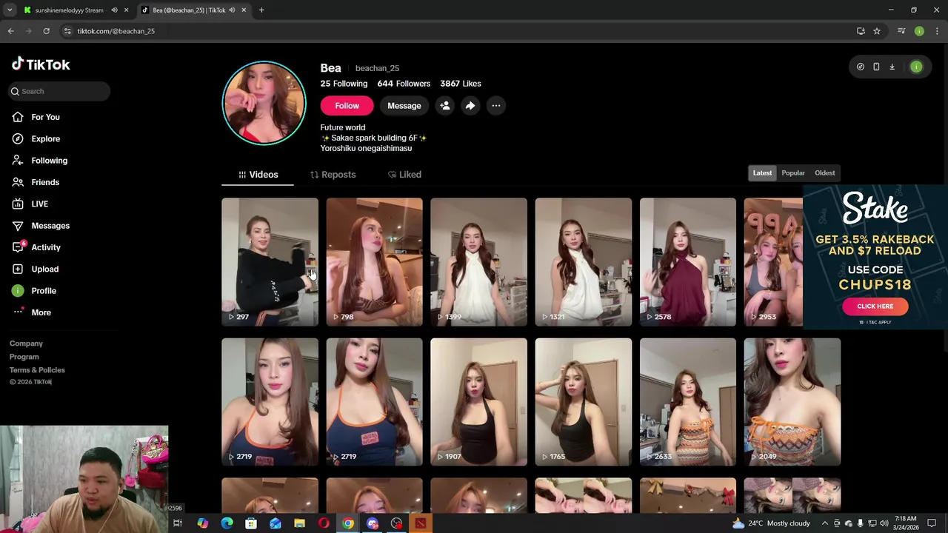Switch to the sunshinemelodyyy Stream tab

tap(69, 10)
